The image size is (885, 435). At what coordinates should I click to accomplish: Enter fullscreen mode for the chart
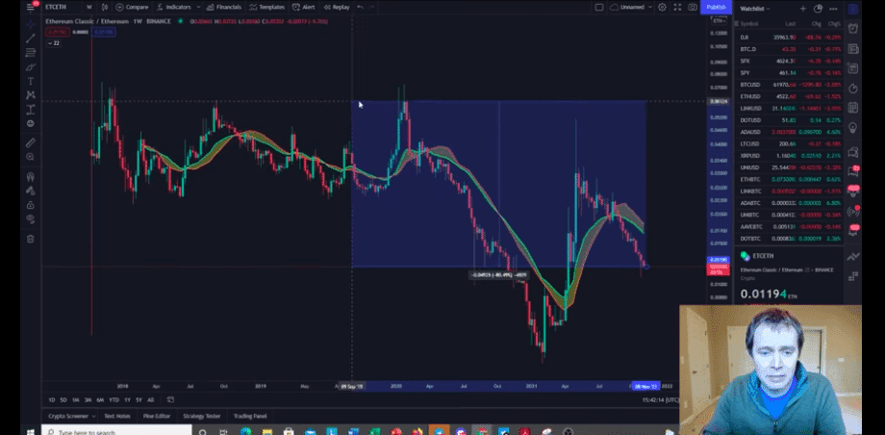click(677, 7)
